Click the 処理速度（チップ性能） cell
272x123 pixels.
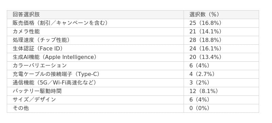click(x=95, y=40)
